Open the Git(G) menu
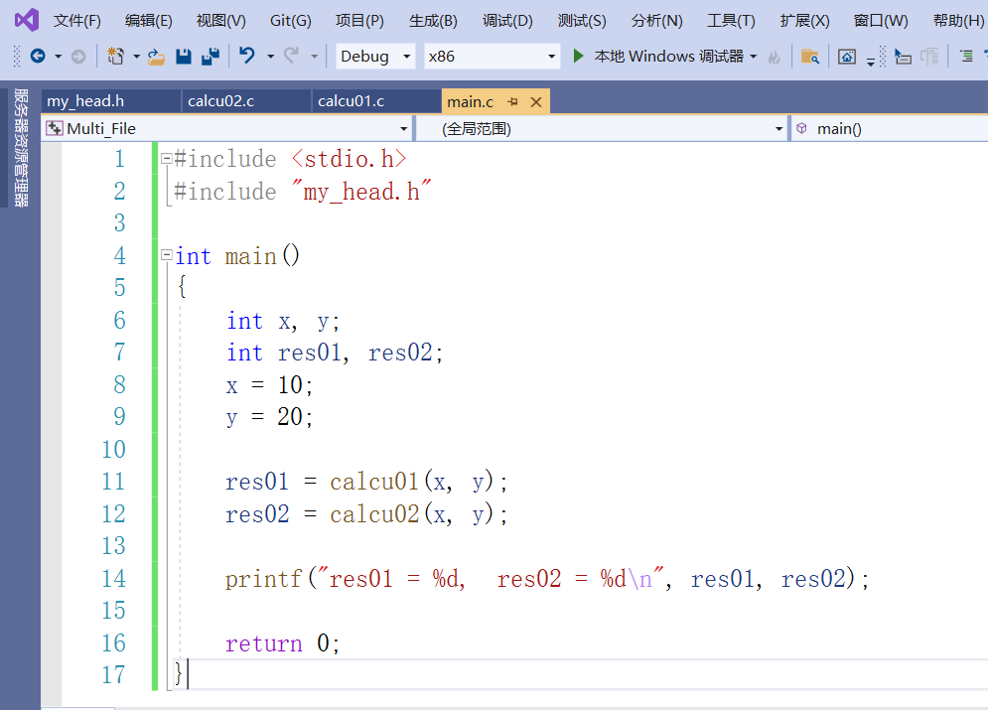 [x=291, y=21]
